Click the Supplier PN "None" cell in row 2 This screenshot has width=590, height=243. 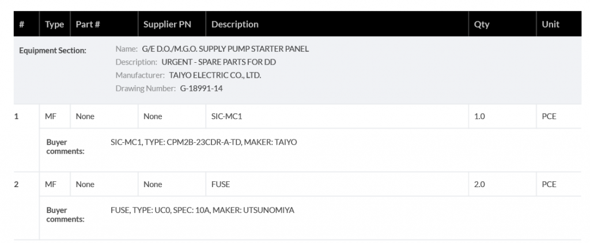pyautogui.click(x=153, y=184)
